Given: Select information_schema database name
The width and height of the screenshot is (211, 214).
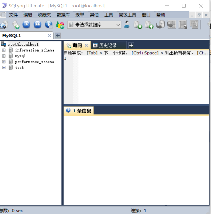Looking at the screenshot, I should click(x=35, y=50).
